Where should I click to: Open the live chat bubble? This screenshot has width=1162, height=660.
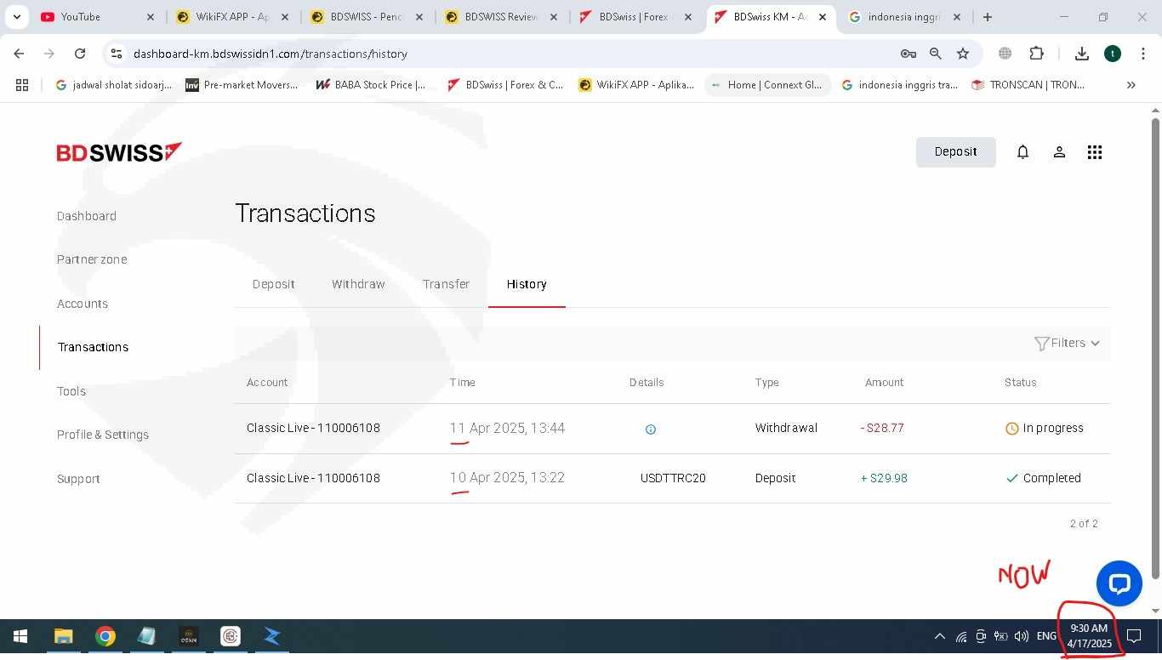point(1119,583)
